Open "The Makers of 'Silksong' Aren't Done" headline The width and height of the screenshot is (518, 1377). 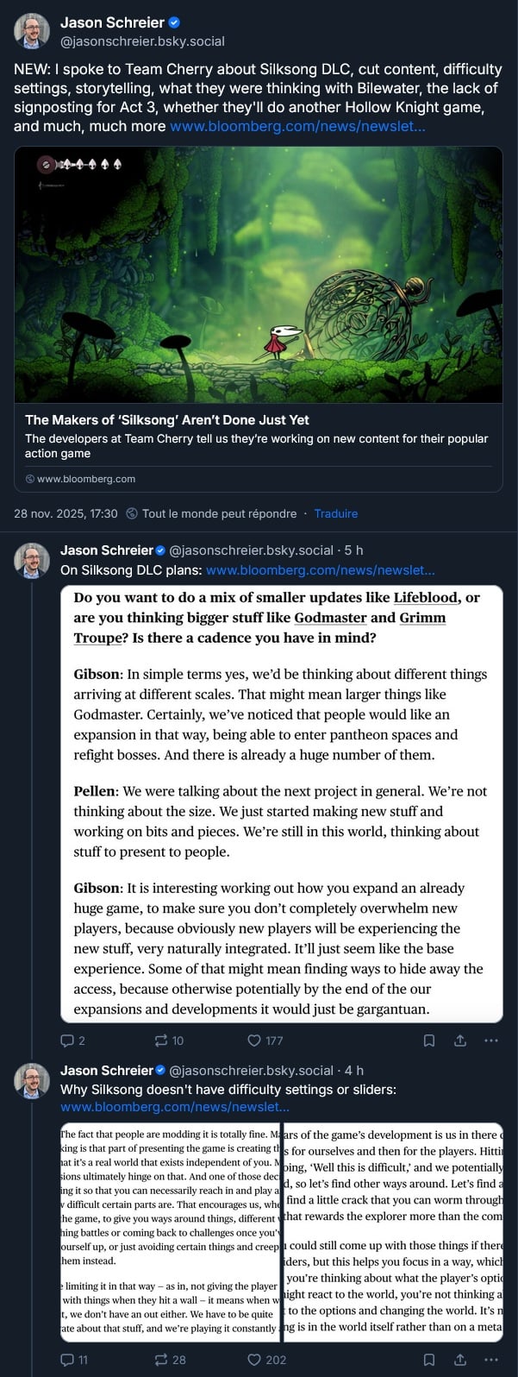pyautogui.click(x=167, y=420)
